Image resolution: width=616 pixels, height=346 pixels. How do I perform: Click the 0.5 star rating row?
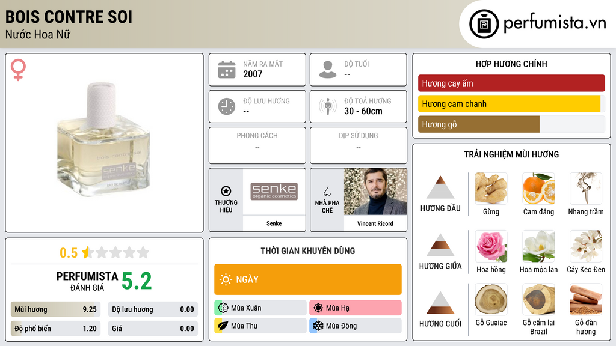tap(105, 253)
